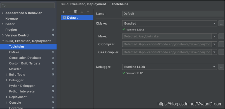Select the Default toolchain in the list
This screenshot has height=109, width=225.
pos(72,18)
